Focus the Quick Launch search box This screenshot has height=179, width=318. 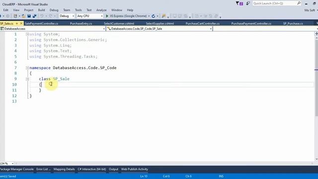pyautogui.click(x=275, y=3)
